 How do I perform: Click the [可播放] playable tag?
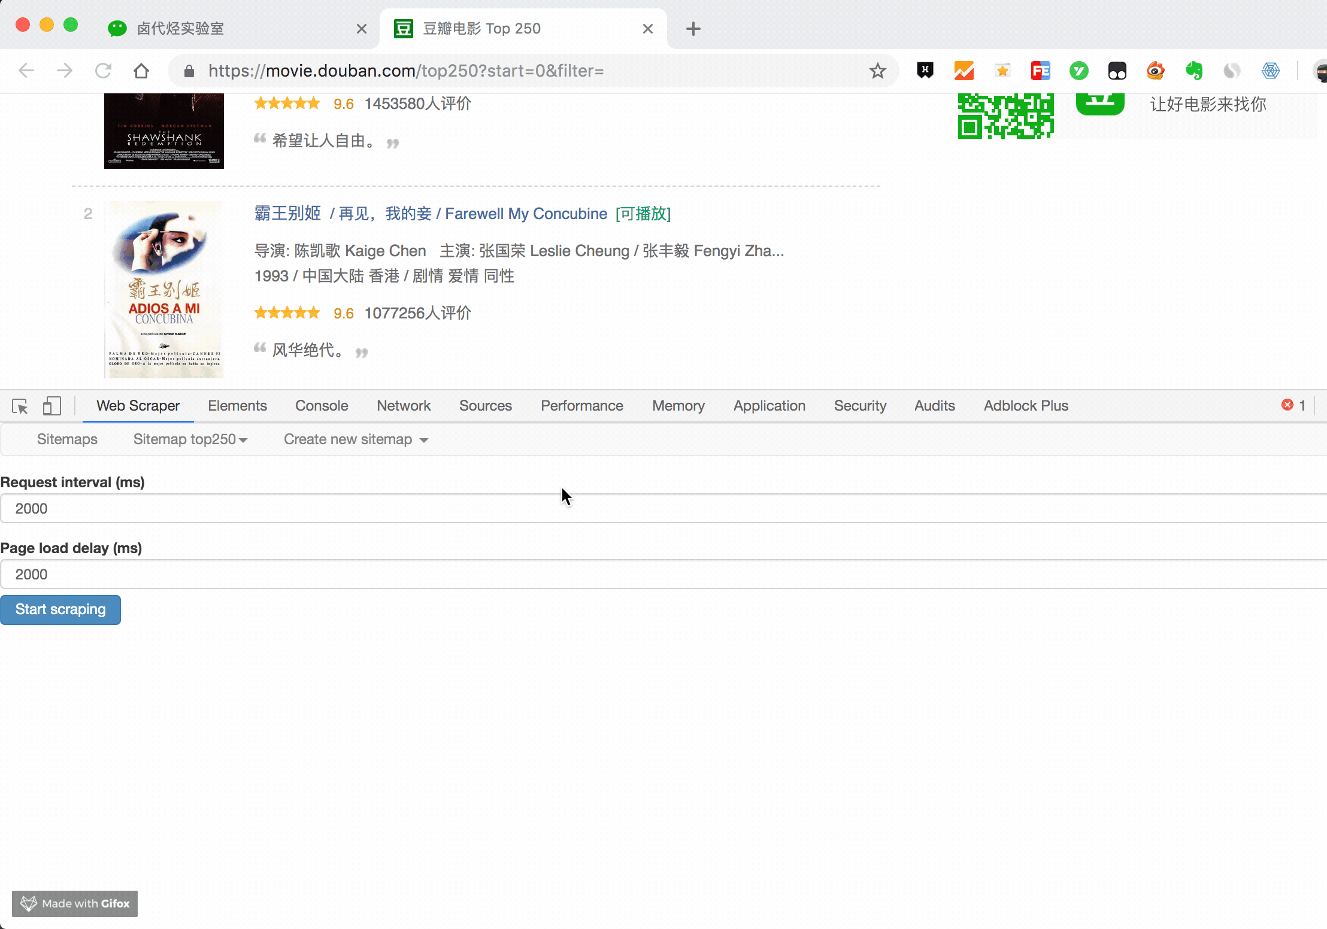tap(643, 214)
